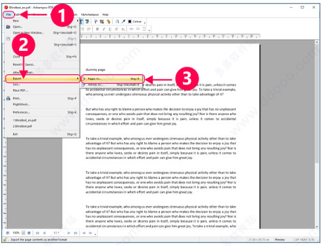Open Preferences... from File menu
Viewport: 324px width, 246px height.
point(42,113)
